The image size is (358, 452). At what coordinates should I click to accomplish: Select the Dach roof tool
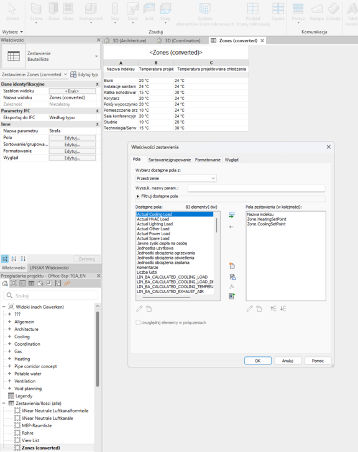[x=133, y=12]
